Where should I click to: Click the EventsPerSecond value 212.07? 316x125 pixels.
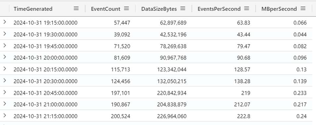tap(242, 104)
